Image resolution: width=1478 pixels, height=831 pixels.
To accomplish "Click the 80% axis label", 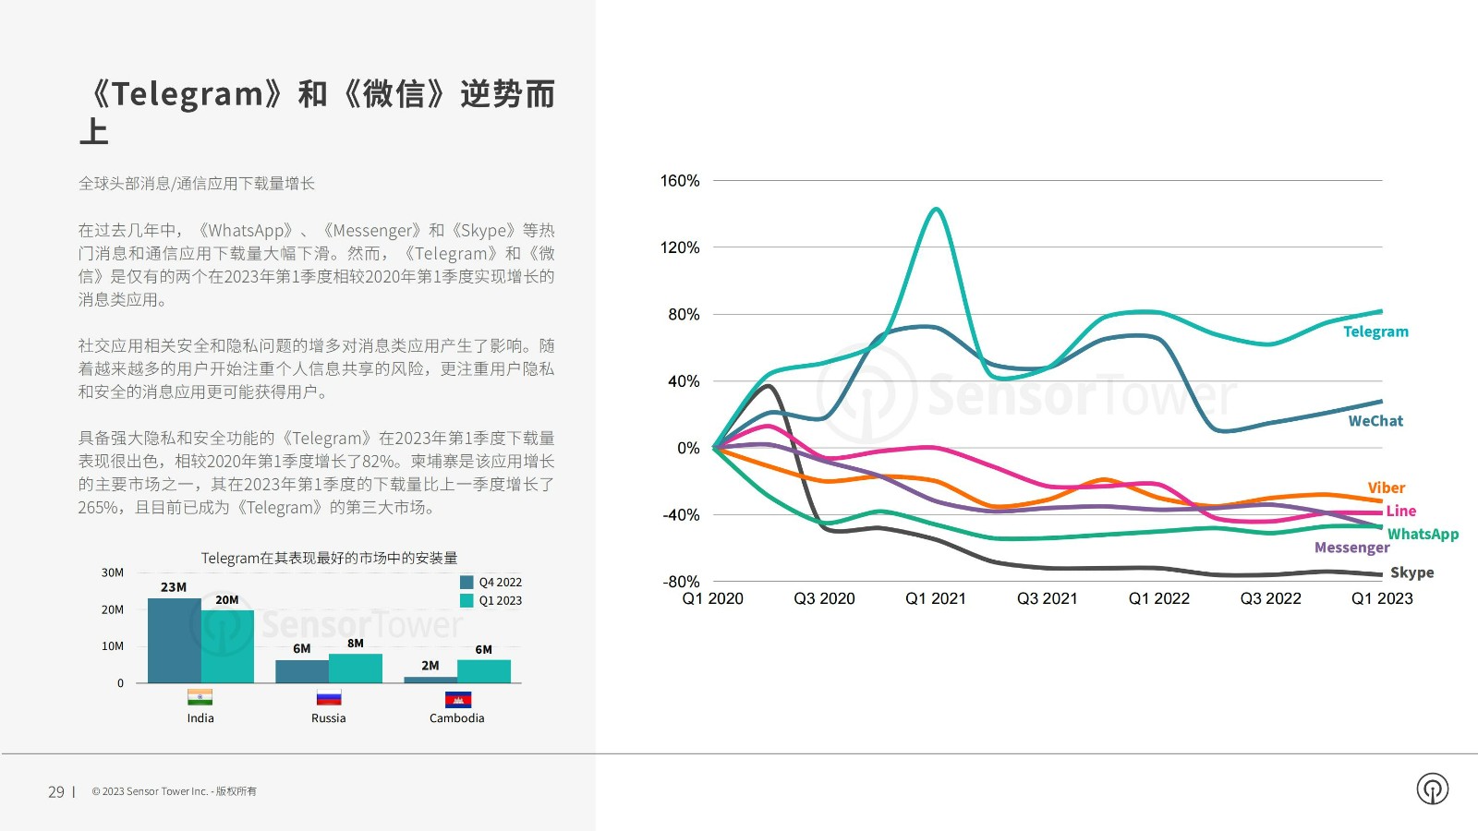I will (684, 315).
